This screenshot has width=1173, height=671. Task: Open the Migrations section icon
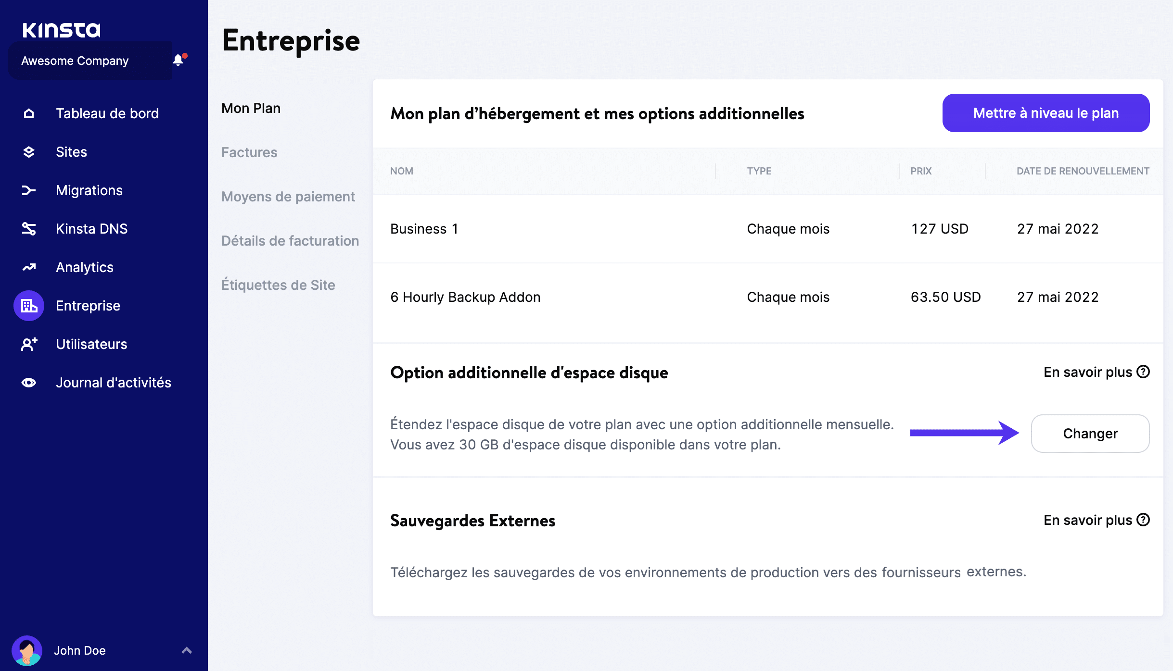pyautogui.click(x=28, y=190)
